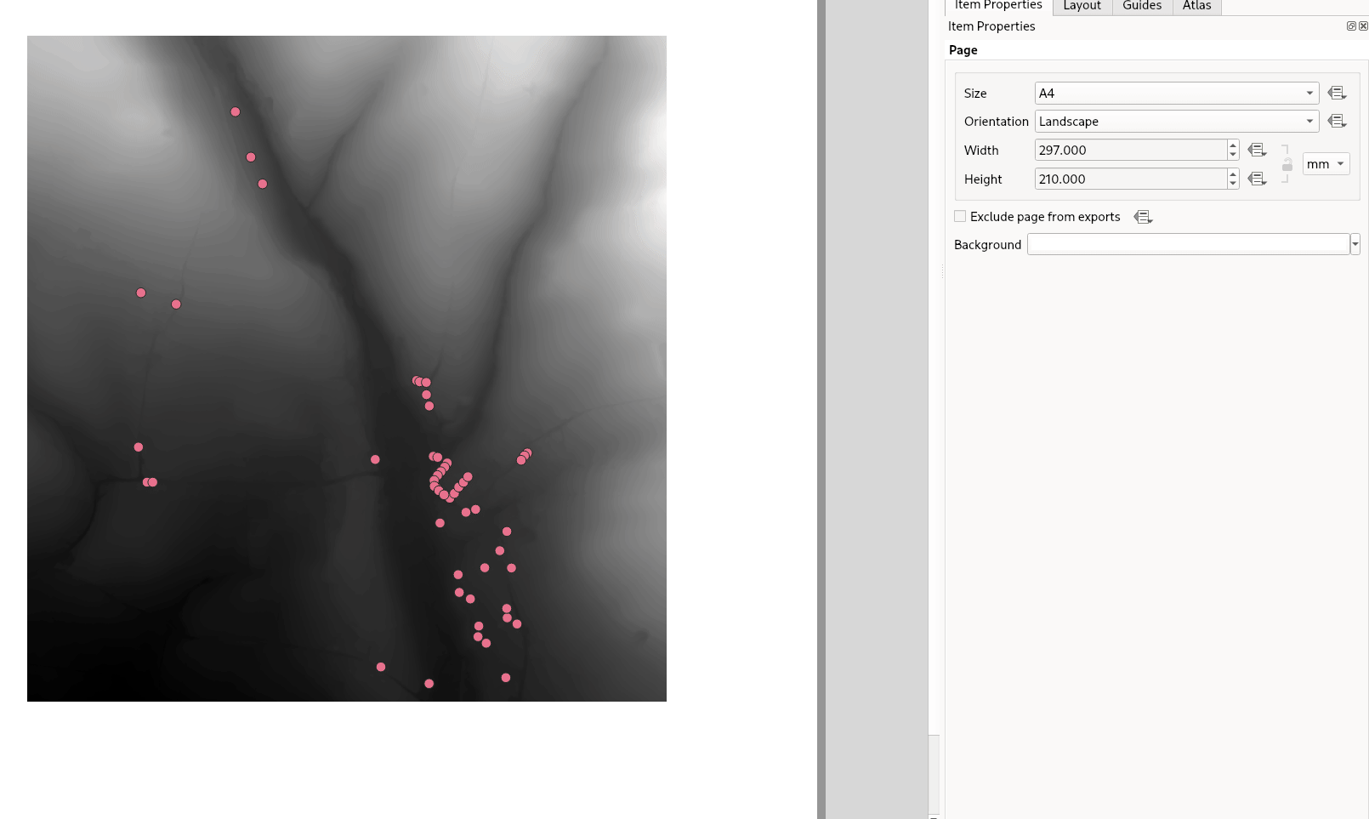The width and height of the screenshot is (1369, 819).
Task: Click the Width value input field
Action: coord(1130,151)
